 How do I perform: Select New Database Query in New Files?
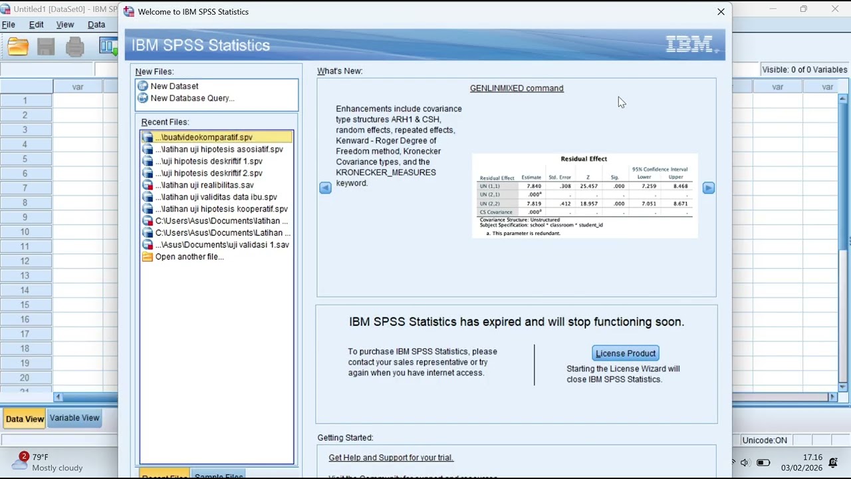(192, 98)
